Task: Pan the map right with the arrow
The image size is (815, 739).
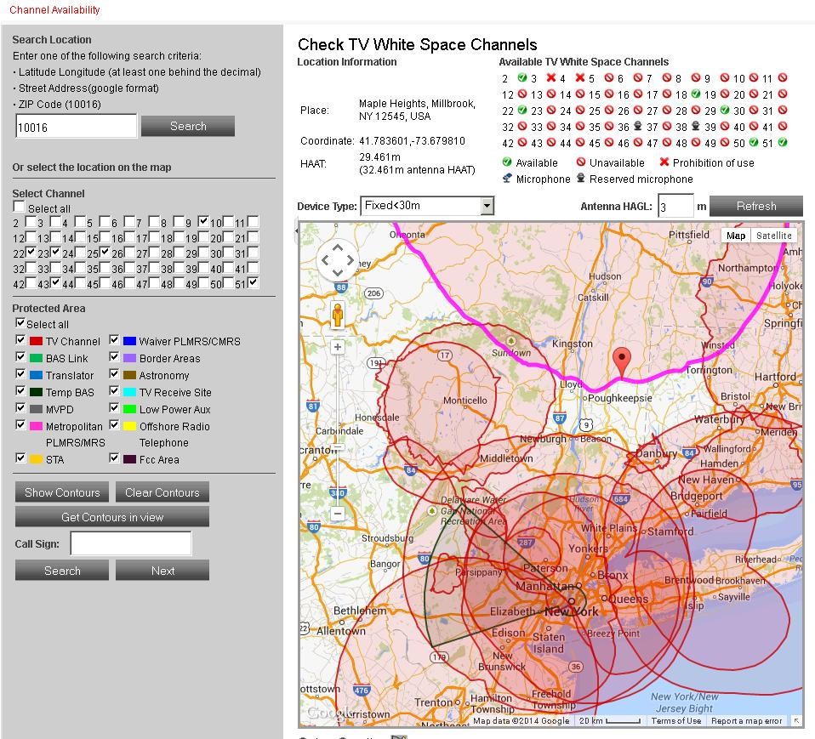Action: click(x=350, y=260)
